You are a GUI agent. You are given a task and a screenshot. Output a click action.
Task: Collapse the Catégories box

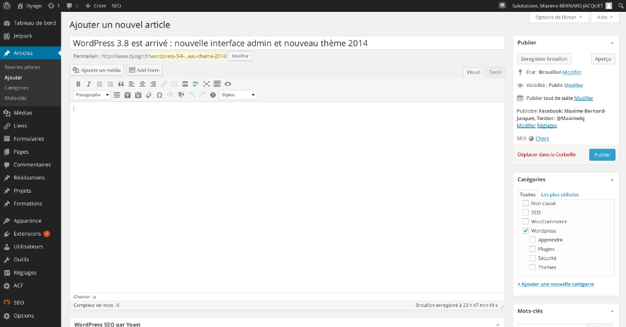click(x=612, y=179)
